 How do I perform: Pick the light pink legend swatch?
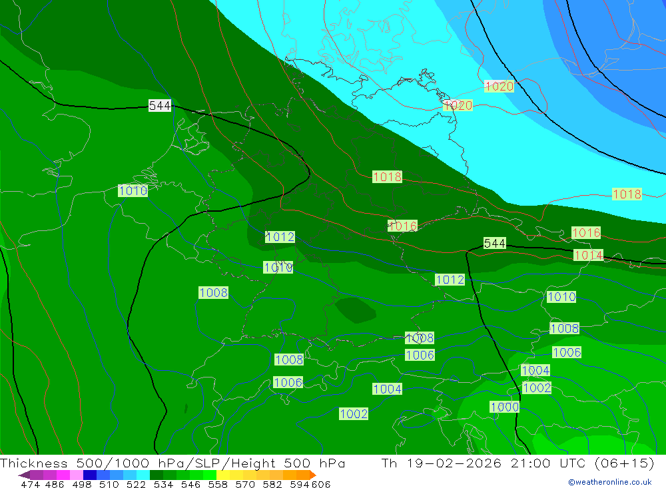(77, 475)
